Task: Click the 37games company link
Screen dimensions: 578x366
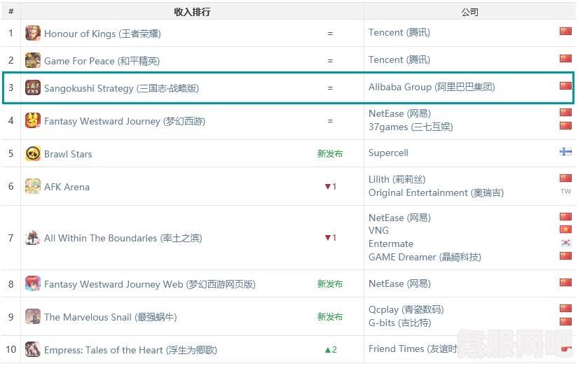Action: point(411,127)
